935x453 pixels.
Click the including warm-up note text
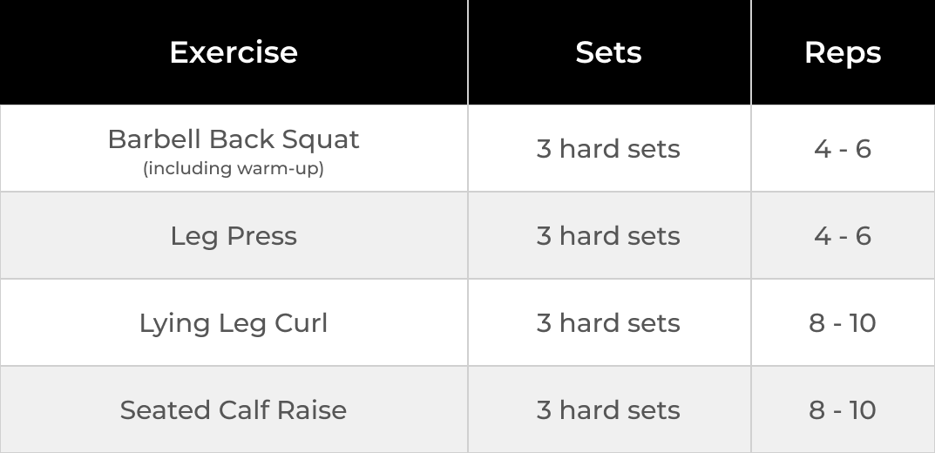tap(234, 169)
